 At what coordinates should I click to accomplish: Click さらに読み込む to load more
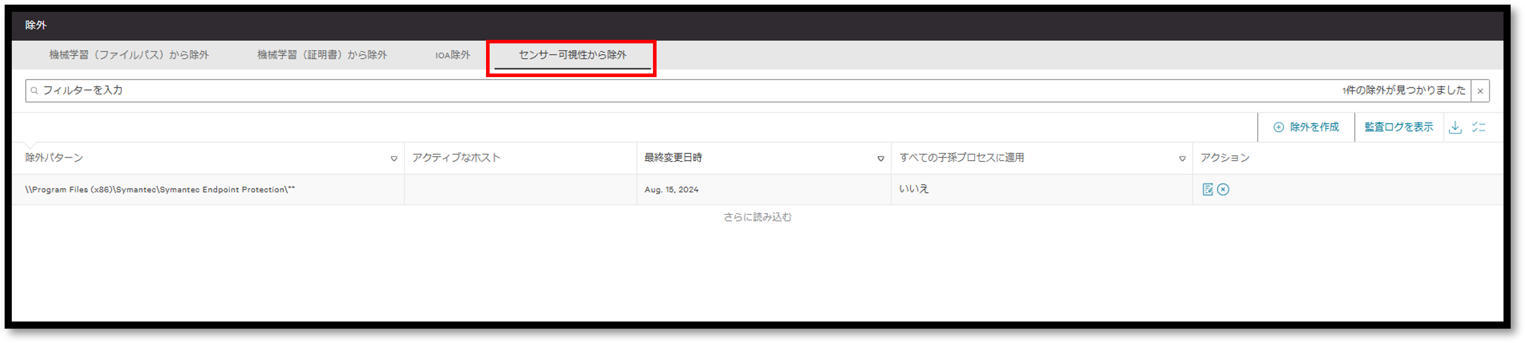pos(757,217)
